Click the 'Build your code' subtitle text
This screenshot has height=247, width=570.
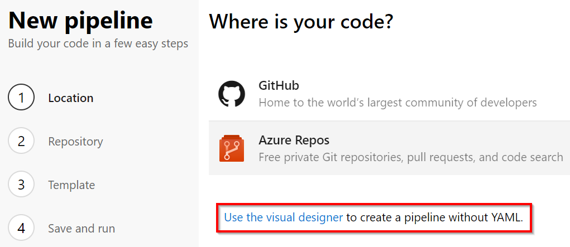click(98, 43)
